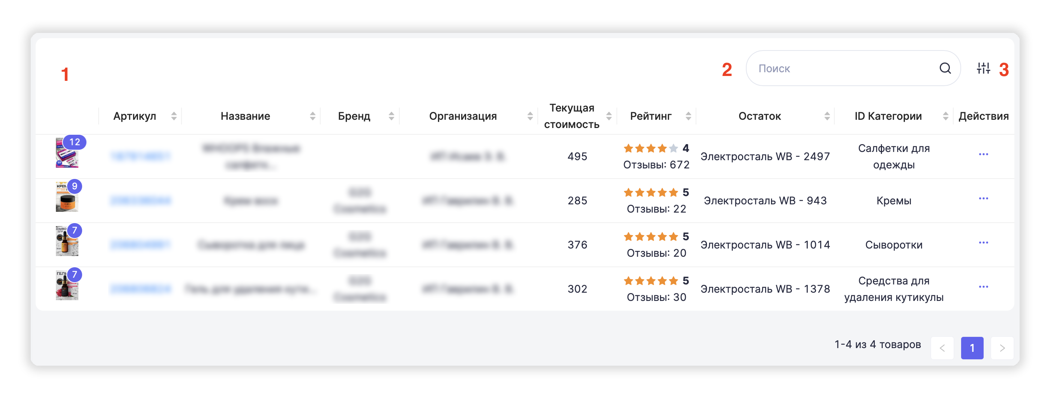Sort table by Артикул column
The image size is (1050, 393).
tap(174, 116)
